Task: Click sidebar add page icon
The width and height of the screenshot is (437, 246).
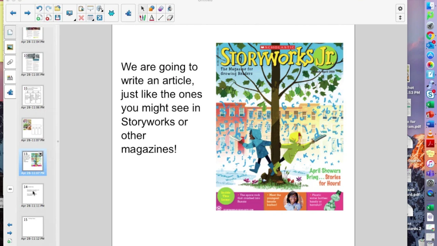Action: click(10, 241)
